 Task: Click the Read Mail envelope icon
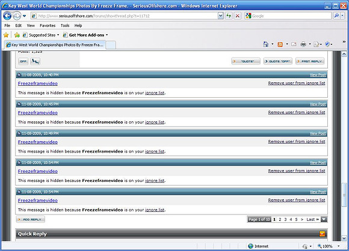(294, 44)
